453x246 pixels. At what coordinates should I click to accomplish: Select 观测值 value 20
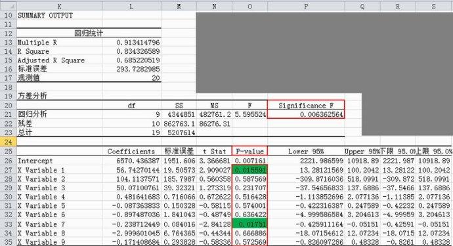coord(132,78)
